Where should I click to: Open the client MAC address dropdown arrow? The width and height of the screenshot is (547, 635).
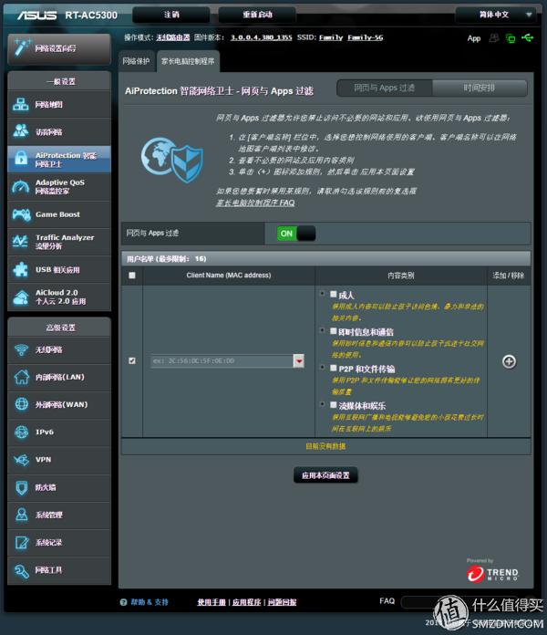[299, 360]
